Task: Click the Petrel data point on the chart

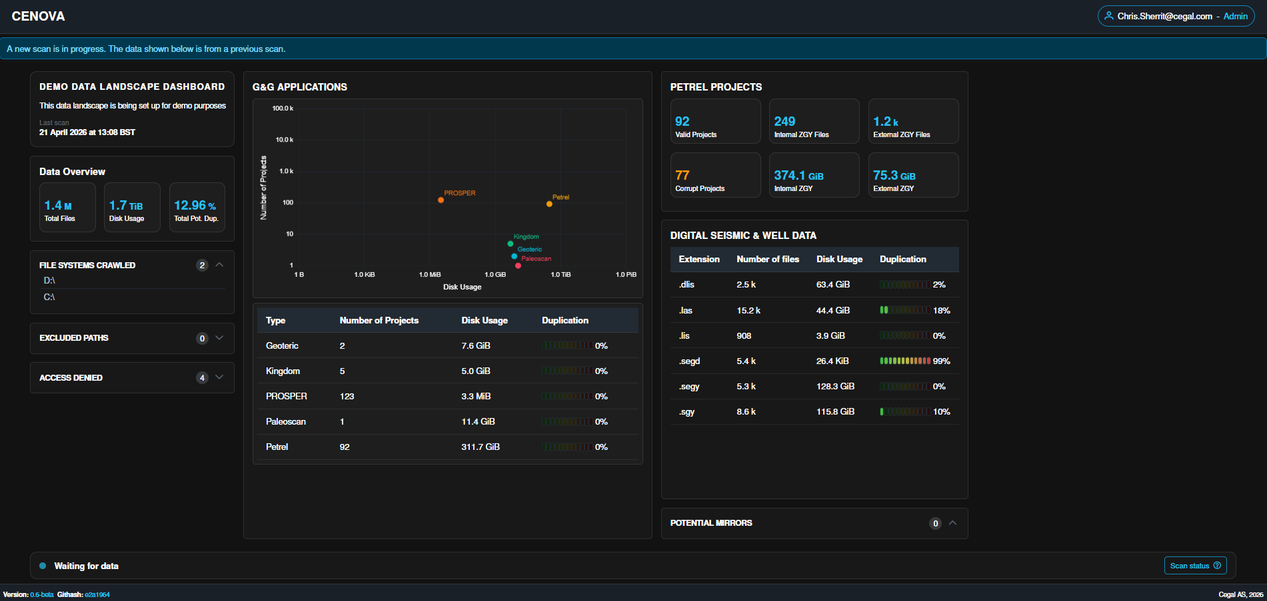Action: (549, 204)
